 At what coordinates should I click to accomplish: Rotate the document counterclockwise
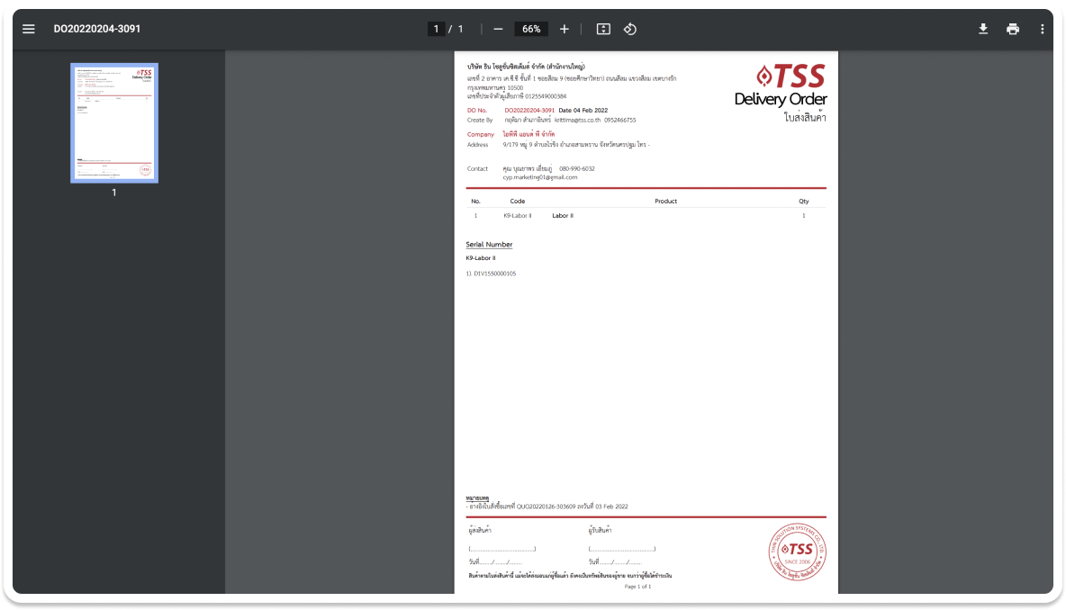(630, 29)
